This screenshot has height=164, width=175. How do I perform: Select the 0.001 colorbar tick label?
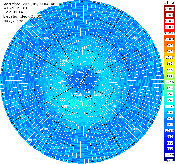coord(170,15)
